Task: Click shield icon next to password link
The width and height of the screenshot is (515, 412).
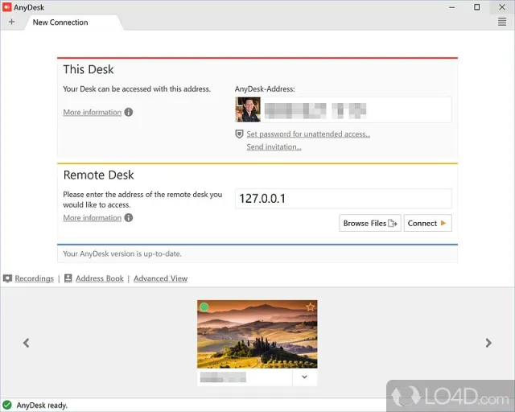Action: [x=240, y=134]
